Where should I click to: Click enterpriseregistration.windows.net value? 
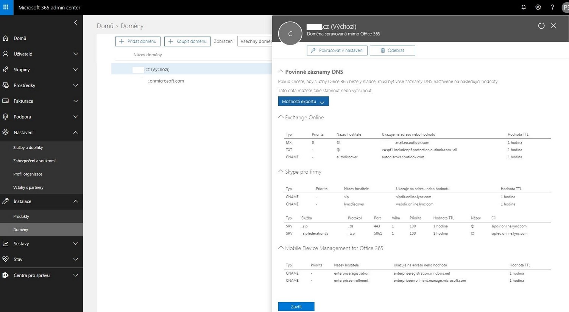click(x=422, y=273)
